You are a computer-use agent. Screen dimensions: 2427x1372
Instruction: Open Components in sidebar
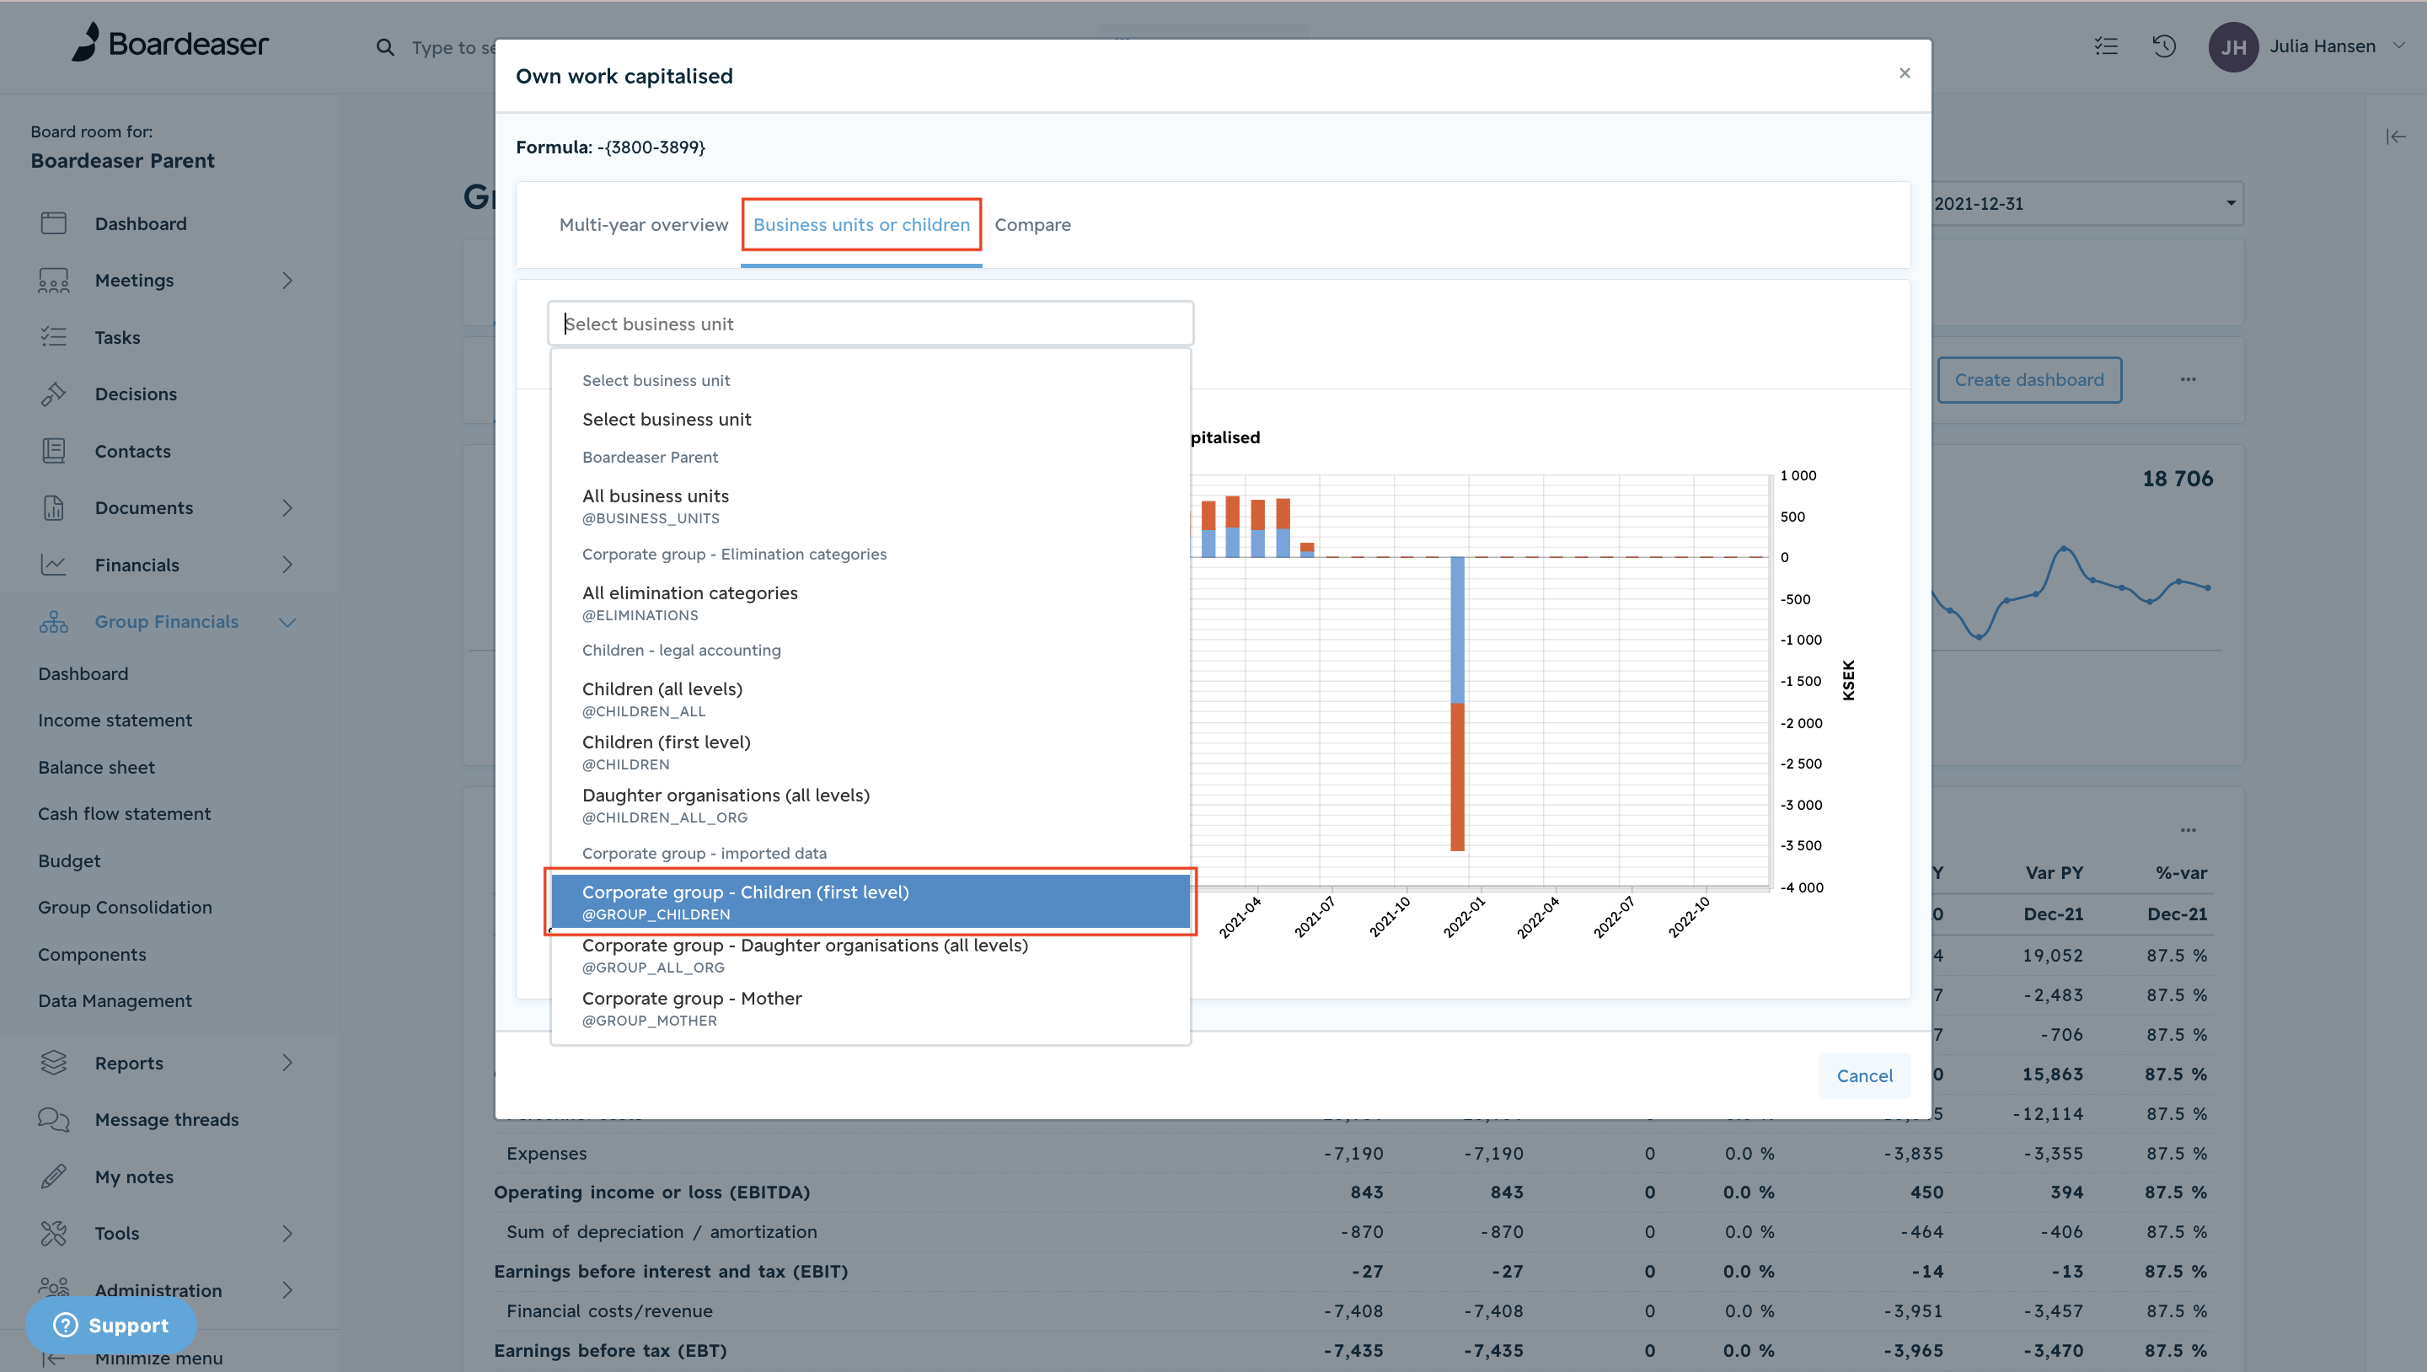click(x=93, y=954)
